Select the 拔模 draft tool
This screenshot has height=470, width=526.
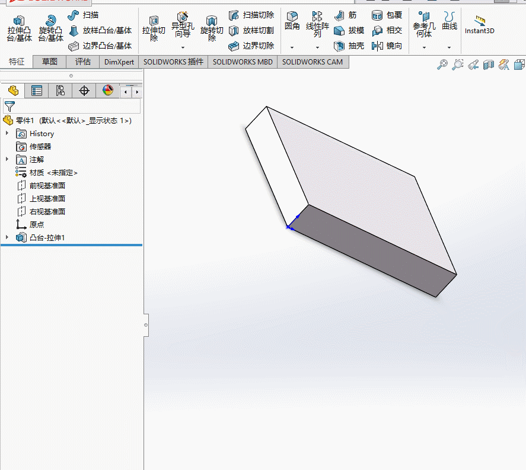click(349, 30)
